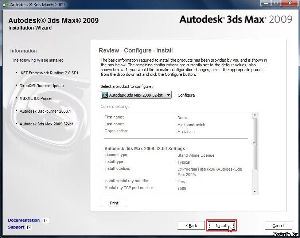Image resolution: width=300 pixels, height=238 pixels.
Task: Cancel the installation
Action: pos(278,225)
